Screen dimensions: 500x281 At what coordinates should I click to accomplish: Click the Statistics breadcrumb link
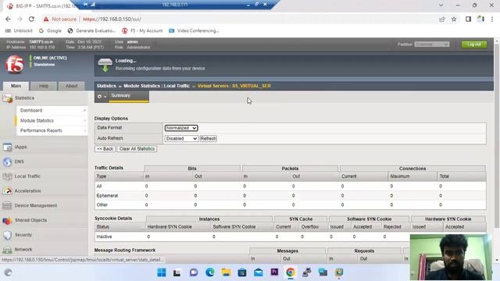click(x=106, y=86)
